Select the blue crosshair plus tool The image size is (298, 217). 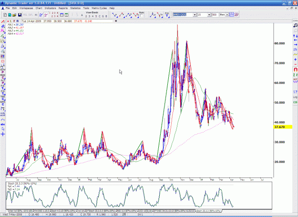coord(3,134)
